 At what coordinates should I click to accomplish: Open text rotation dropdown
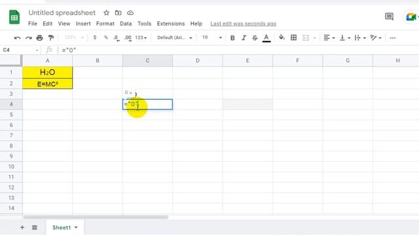point(376,38)
